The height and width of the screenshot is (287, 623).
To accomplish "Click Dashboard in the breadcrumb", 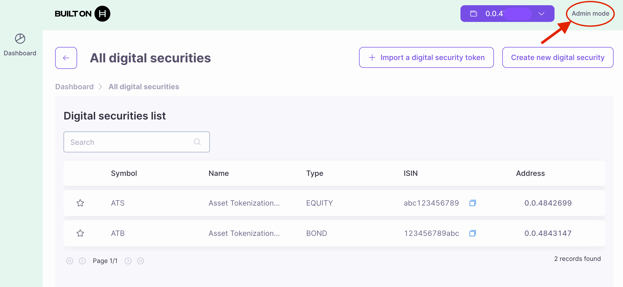I will coord(74,87).
